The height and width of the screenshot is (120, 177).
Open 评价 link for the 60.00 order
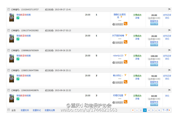(167, 96)
